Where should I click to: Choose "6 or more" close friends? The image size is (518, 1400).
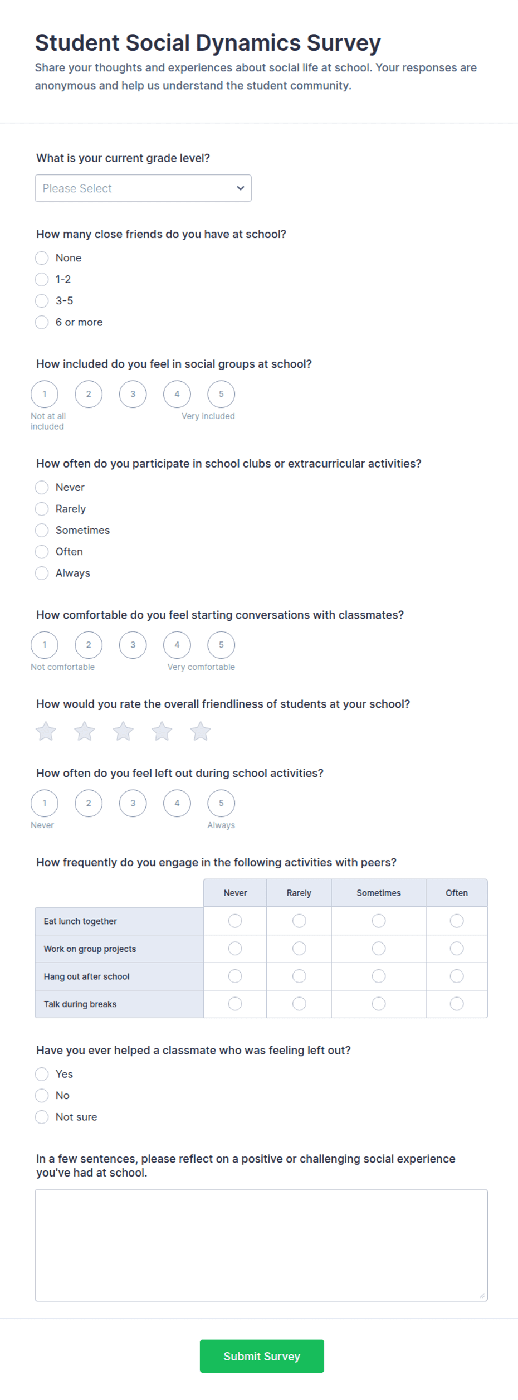(x=42, y=322)
